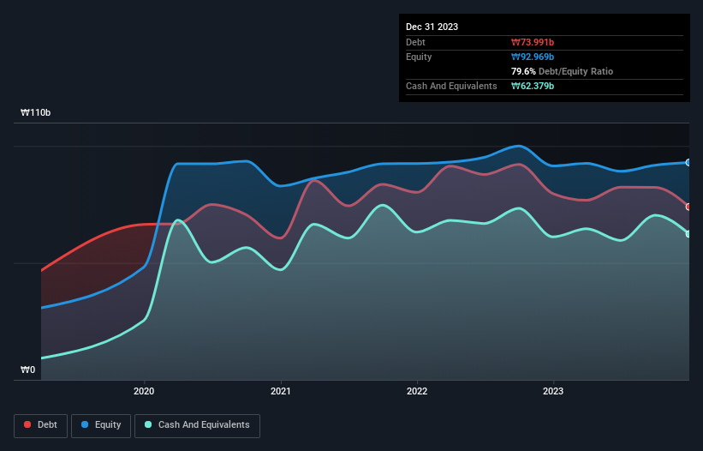Click the ₩0 y-axis label

[x=27, y=370]
